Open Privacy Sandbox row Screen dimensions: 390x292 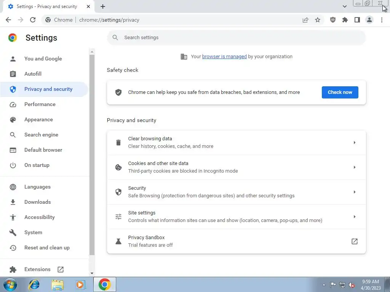pyautogui.click(x=236, y=241)
